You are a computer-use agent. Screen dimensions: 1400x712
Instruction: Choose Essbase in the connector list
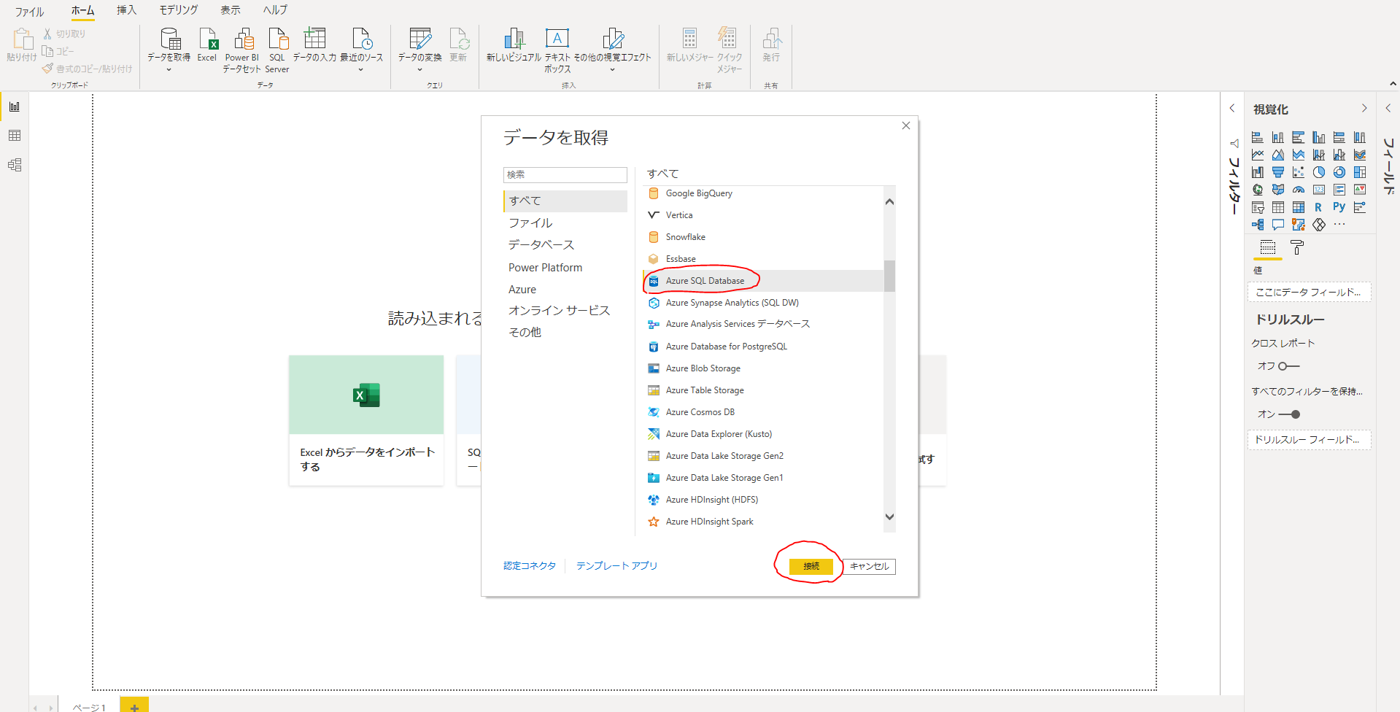point(763,259)
